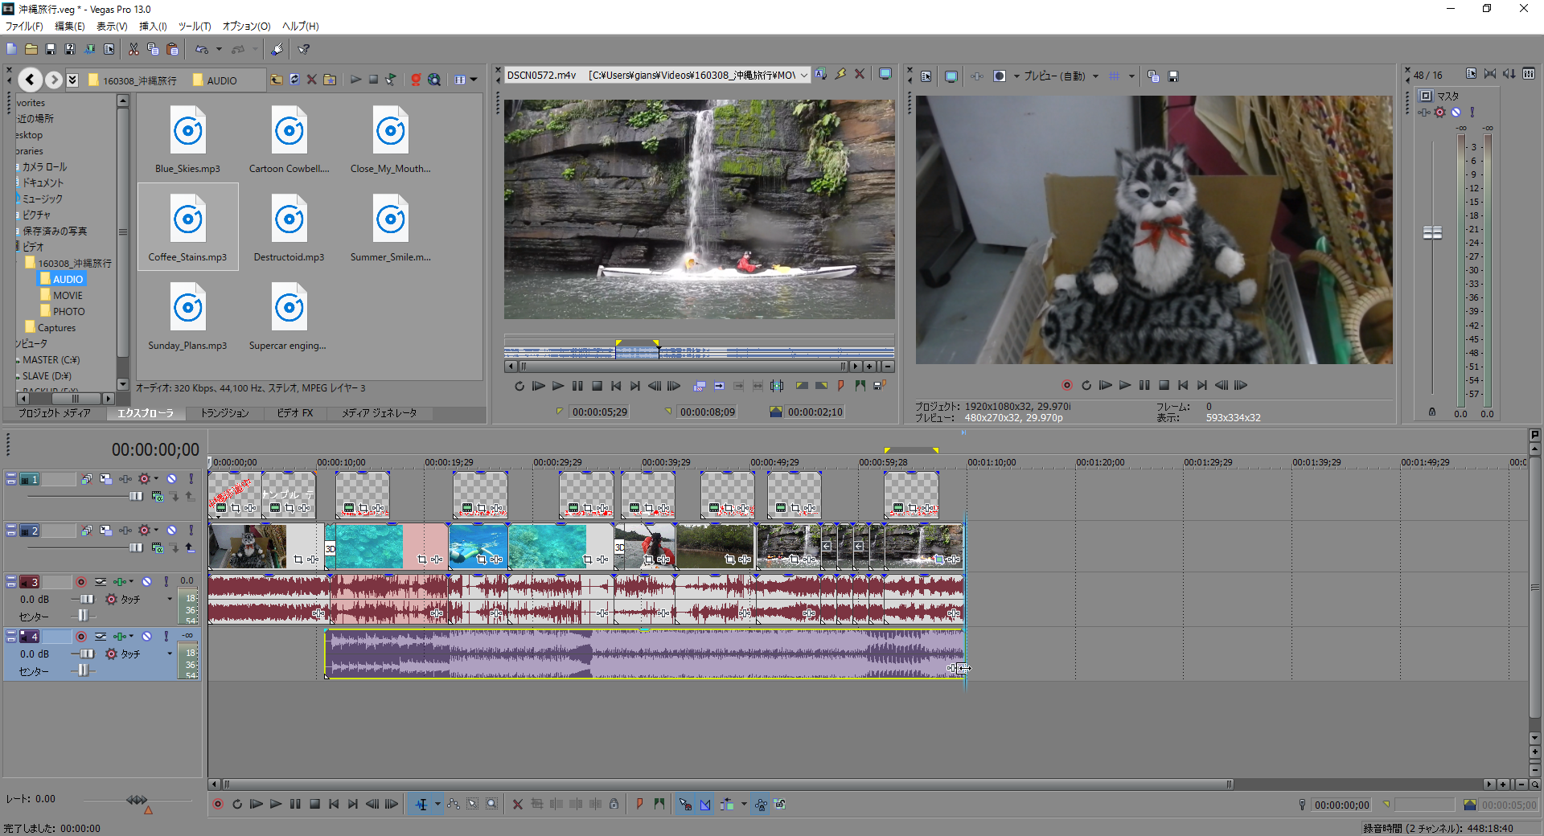This screenshot has width=1544, height=836.
Task: Select the Zoom Edit tool
Action: 491,804
